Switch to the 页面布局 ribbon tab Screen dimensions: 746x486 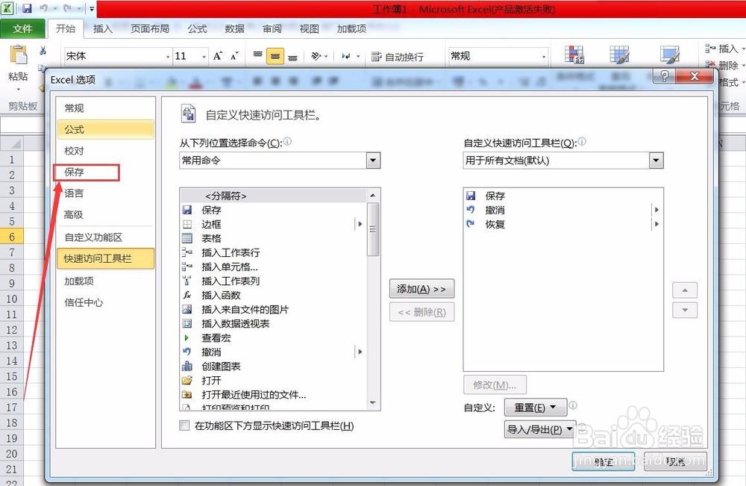pos(150,28)
